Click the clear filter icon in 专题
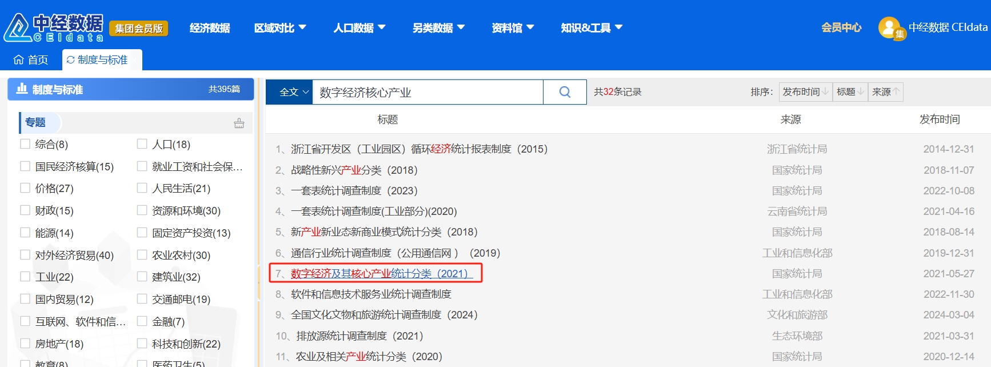 tap(239, 123)
